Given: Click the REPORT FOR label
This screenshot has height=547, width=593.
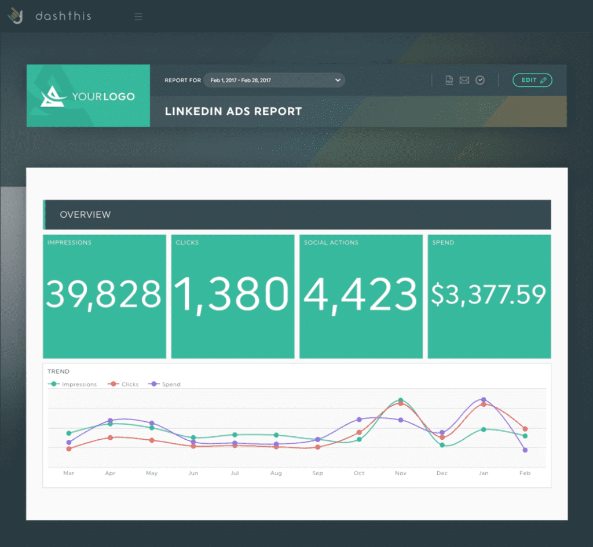Looking at the screenshot, I should (182, 80).
